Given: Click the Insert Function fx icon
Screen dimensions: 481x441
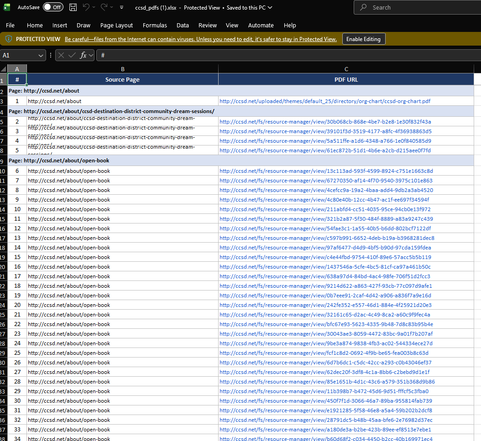Looking at the screenshot, I should tap(83, 55).
